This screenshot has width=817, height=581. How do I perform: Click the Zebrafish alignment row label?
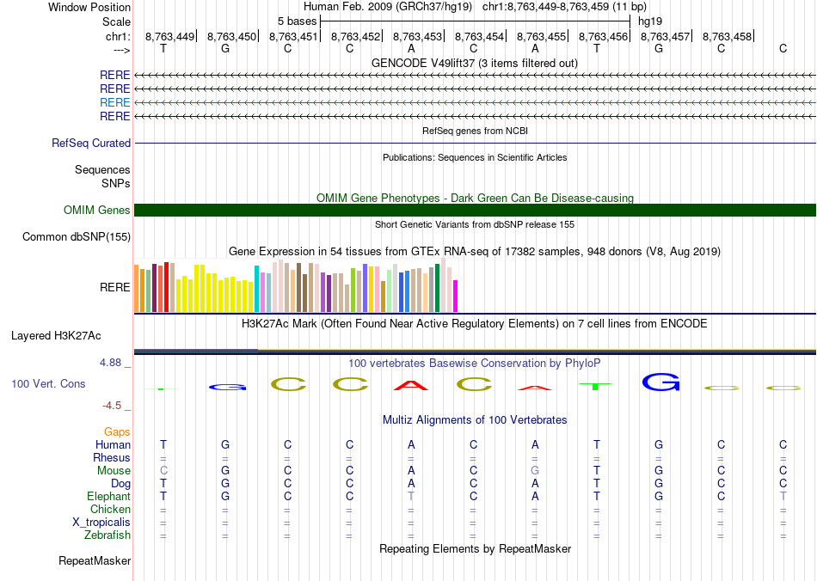coord(107,535)
